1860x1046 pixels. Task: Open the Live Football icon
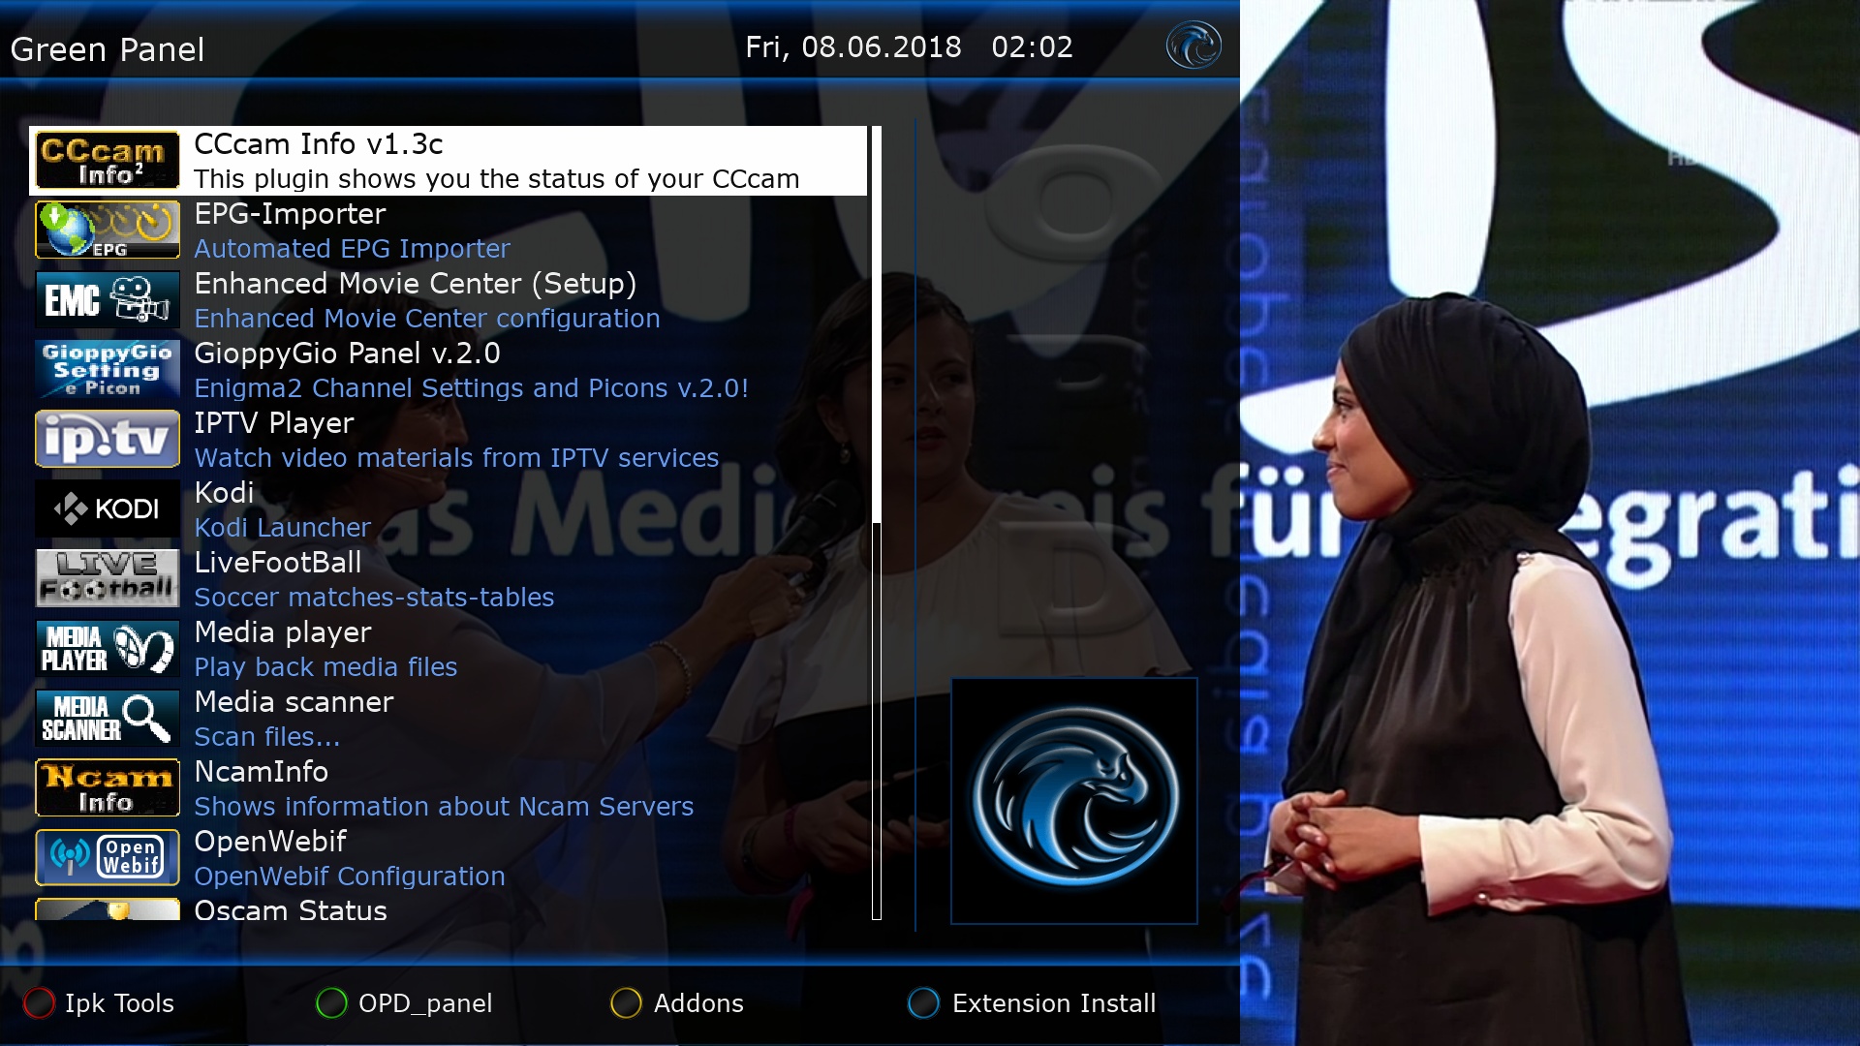[108, 578]
